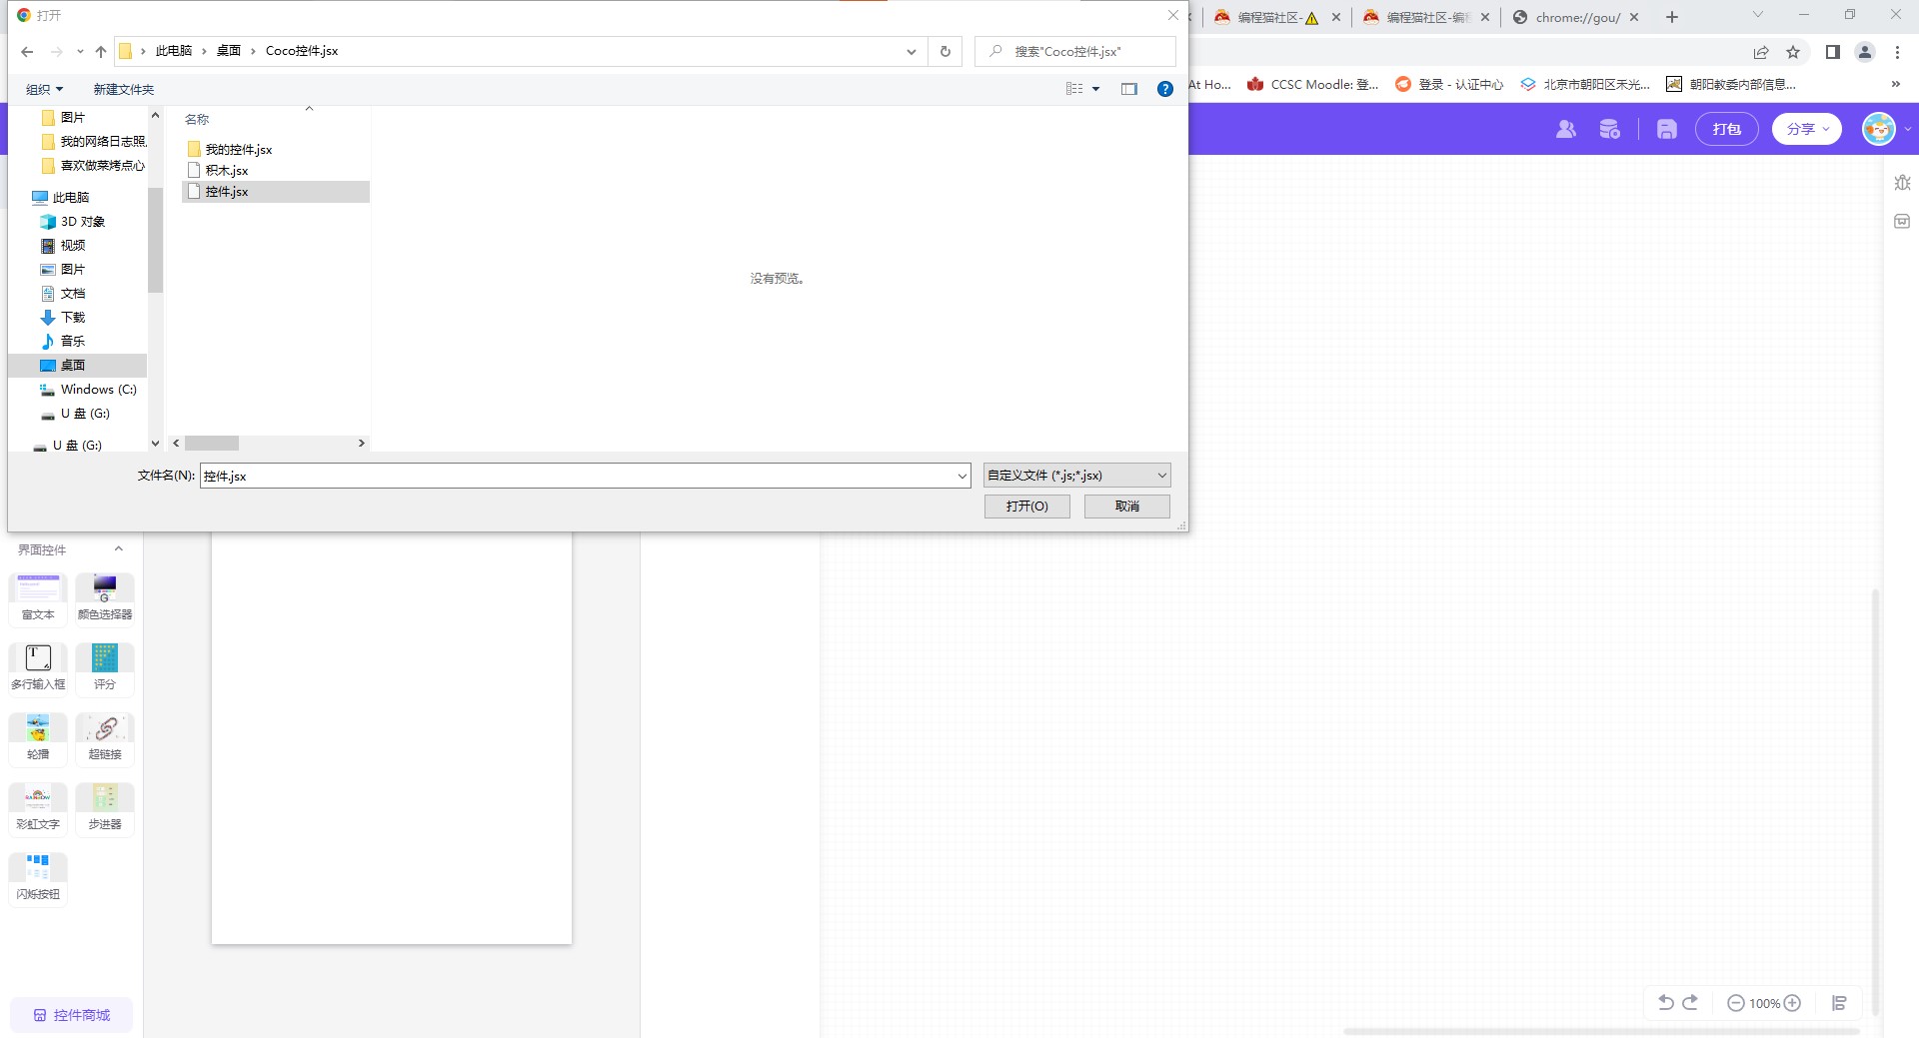Toggle the browser side panel
1919x1038 pixels.
pyautogui.click(x=1833, y=52)
